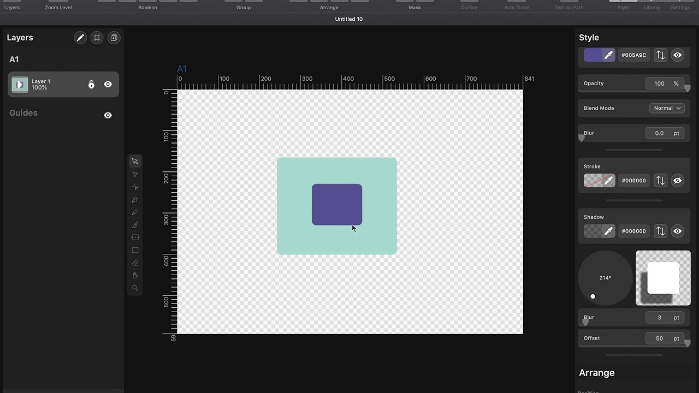Click the Stroke eyedropper icon

coord(608,181)
